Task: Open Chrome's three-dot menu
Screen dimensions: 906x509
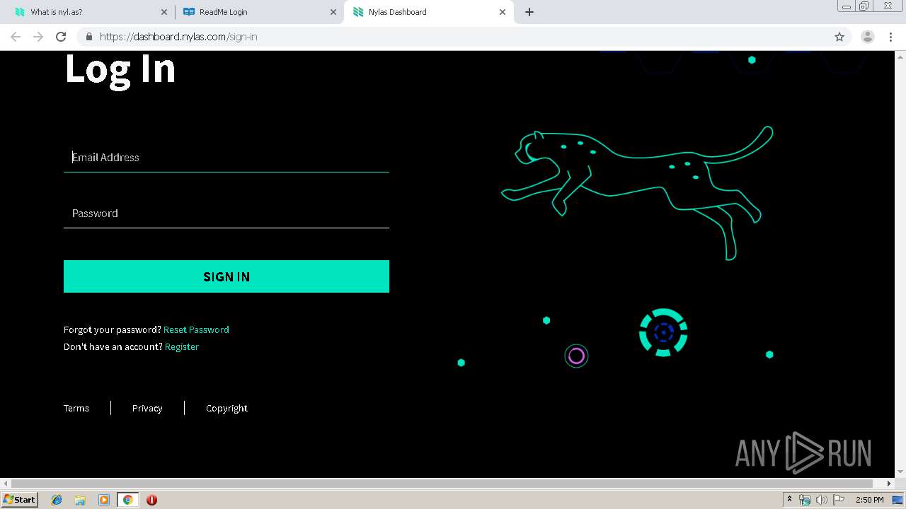Action: click(891, 37)
